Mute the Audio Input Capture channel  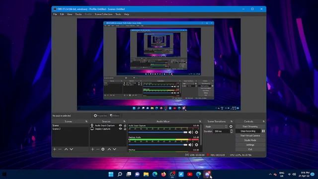pos(191,132)
